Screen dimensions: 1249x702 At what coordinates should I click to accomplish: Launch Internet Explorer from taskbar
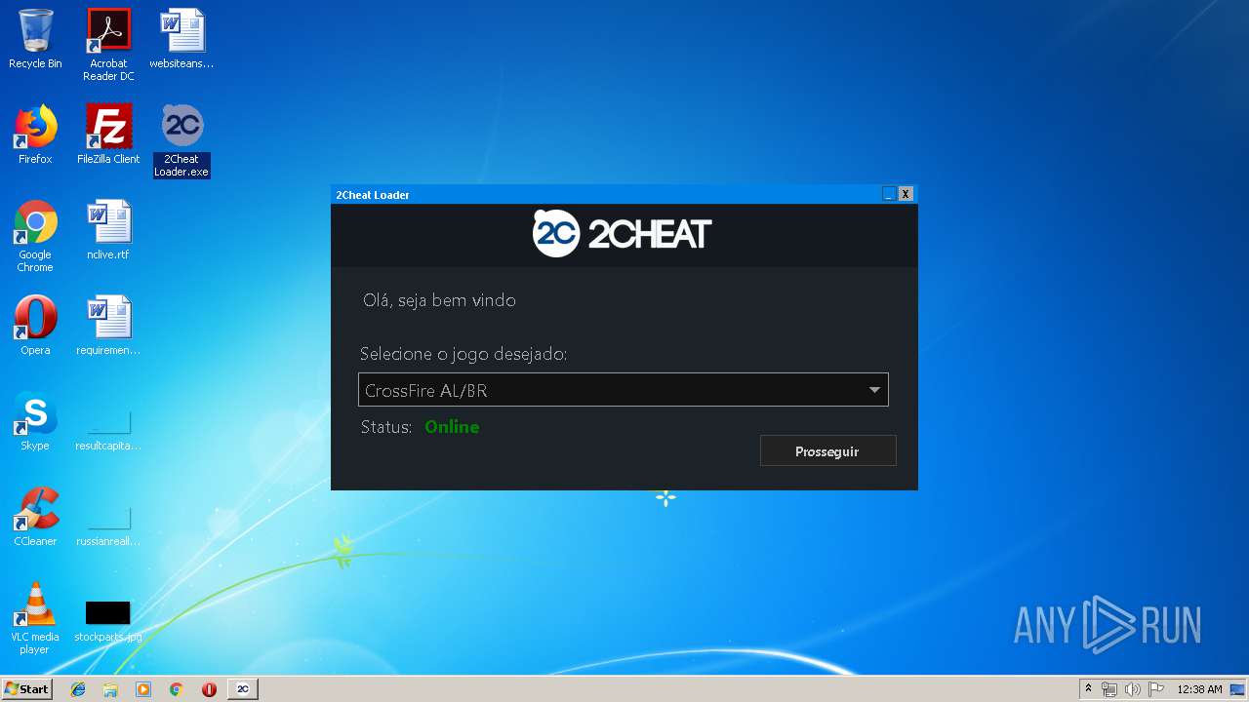78,689
